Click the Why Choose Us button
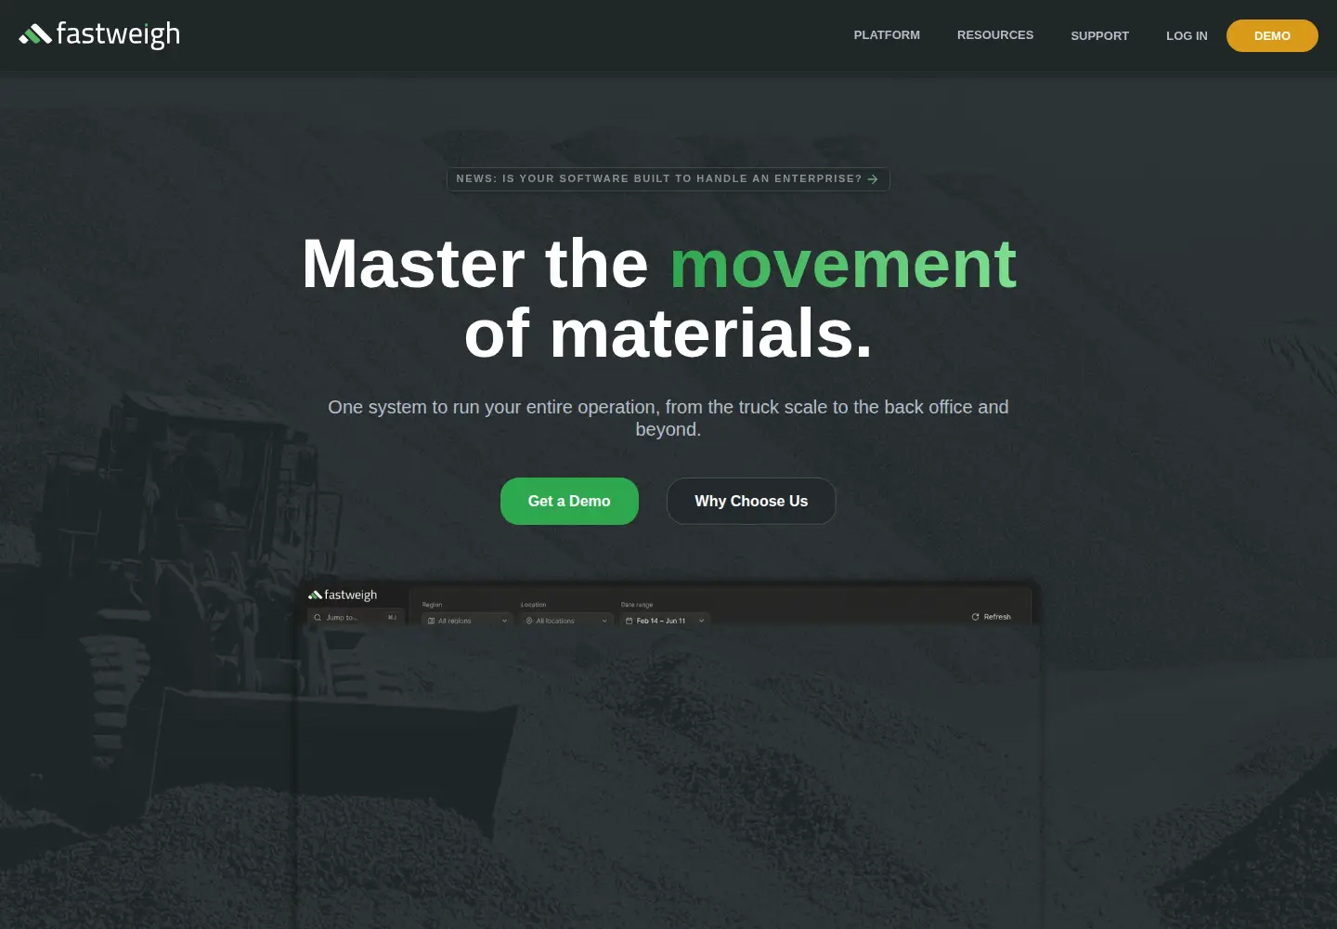Screen dimensions: 1337x929 (x=751, y=501)
